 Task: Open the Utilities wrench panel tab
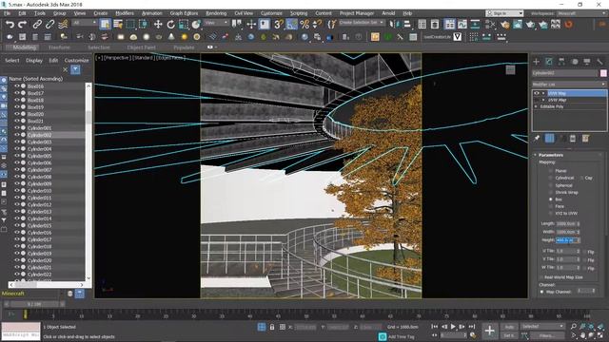coord(599,61)
